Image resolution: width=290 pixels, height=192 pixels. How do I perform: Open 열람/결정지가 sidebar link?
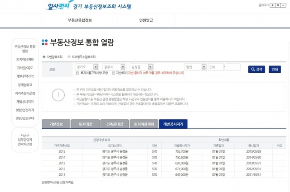25,110
